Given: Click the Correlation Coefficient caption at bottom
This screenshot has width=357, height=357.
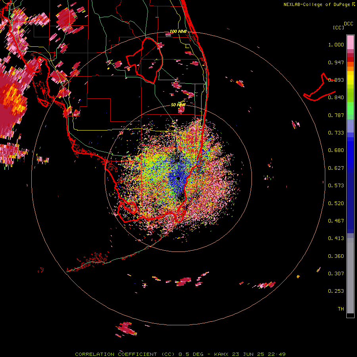Looking at the screenshot, I should (180, 354).
